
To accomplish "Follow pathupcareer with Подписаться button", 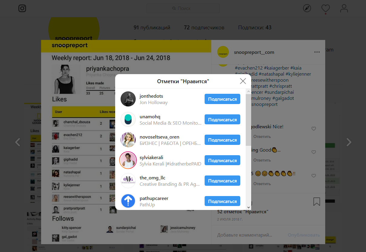I will [222, 201].
